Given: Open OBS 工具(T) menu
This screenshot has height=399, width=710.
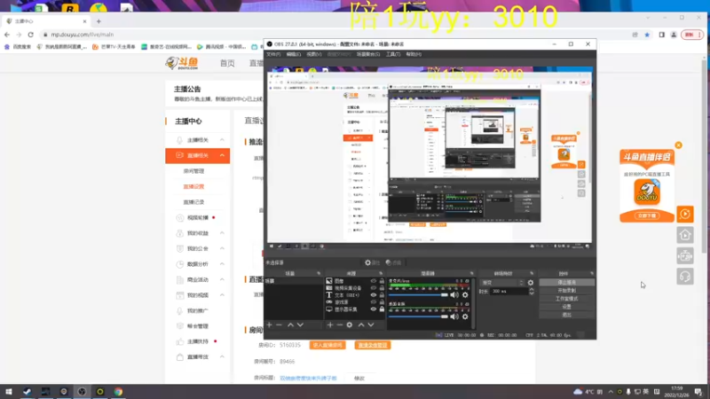Looking at the screenshot, I should coord(393,54).
